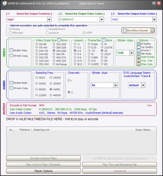Select frame rate 60
This screenshot has width=163, height=176.
(x=102, y=64)
